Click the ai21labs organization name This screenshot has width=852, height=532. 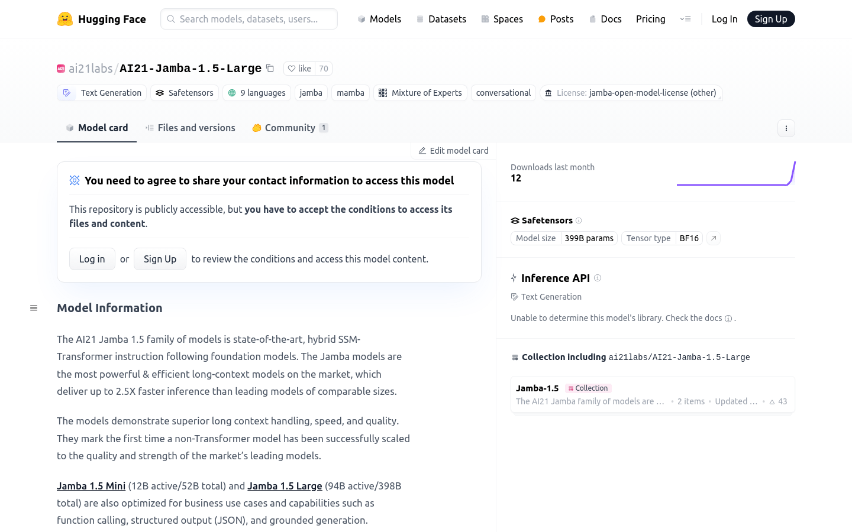91,69
